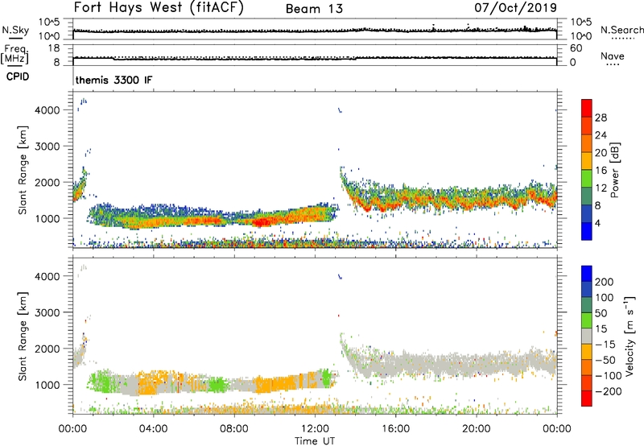The height and width of the screenshot is (446, 644).
Task: Click the '18' frequency axis tick
Action: tap(54, 48)
